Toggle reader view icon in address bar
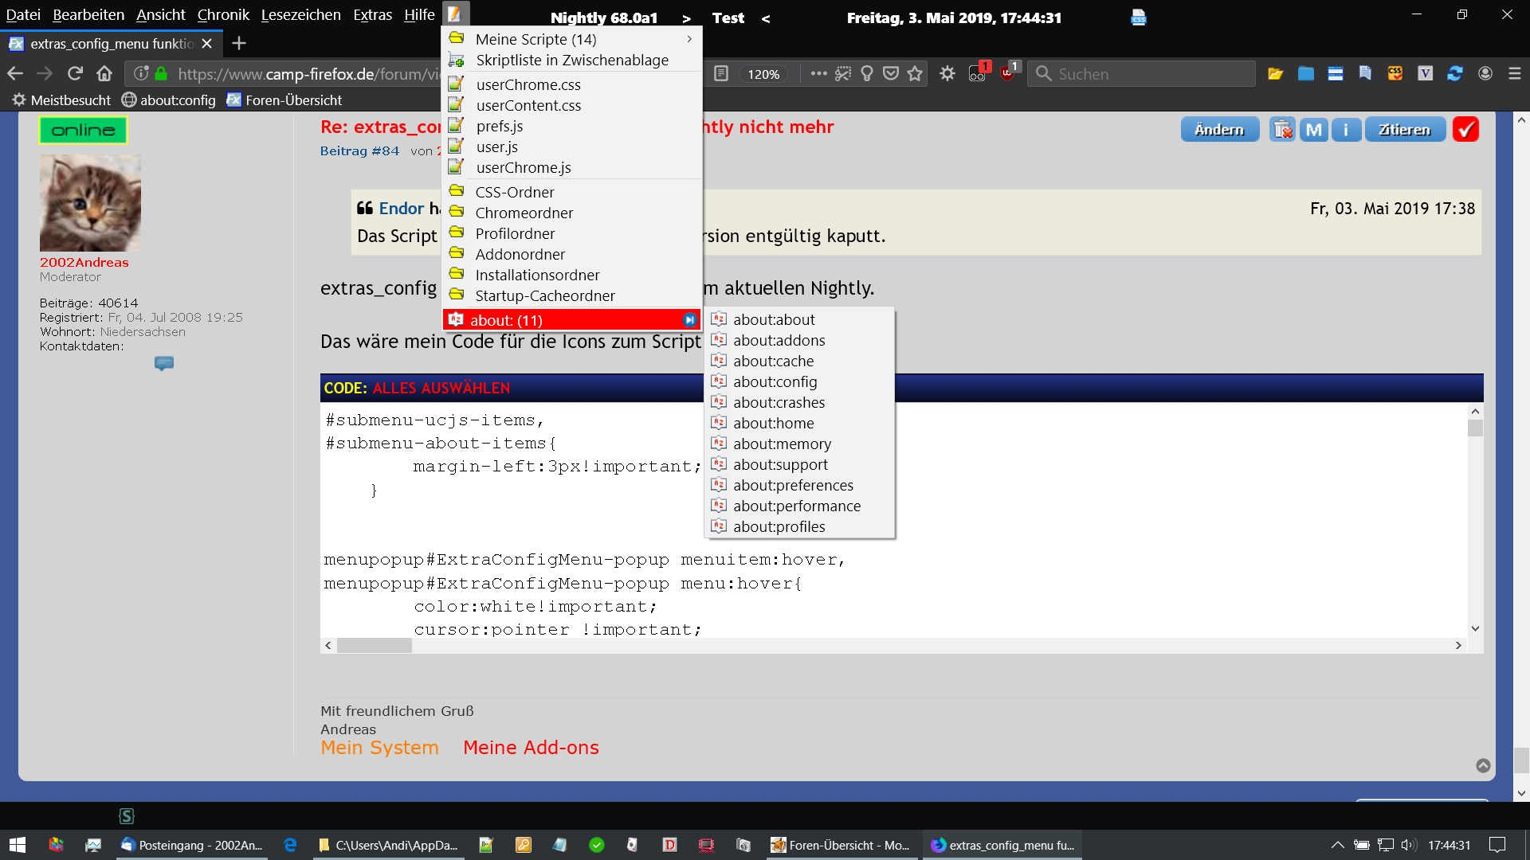Image resolution: width=1530 pixels, height=860 pixels. point(720,74)
